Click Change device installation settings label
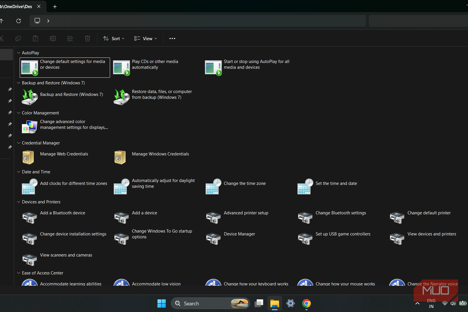468x312 pixels. point(73,234)
